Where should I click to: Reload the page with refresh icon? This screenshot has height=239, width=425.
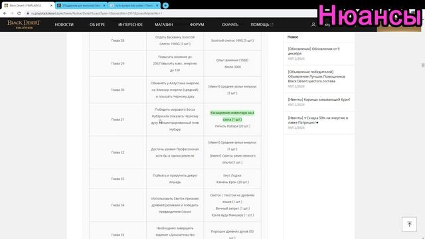coord(19,13)
